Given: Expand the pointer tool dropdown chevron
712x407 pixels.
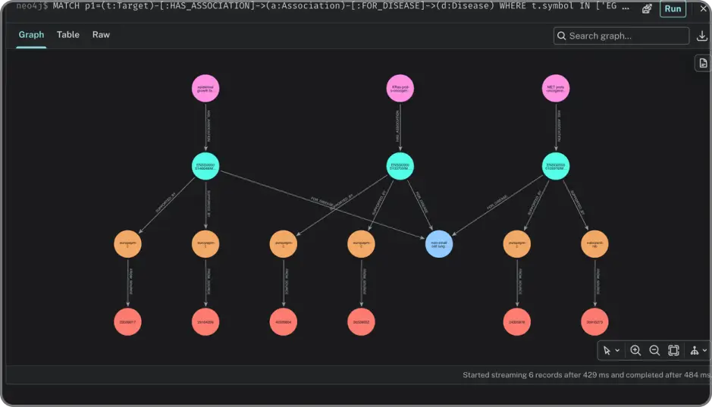Looking at the screenshot, I should pos(617,350).
